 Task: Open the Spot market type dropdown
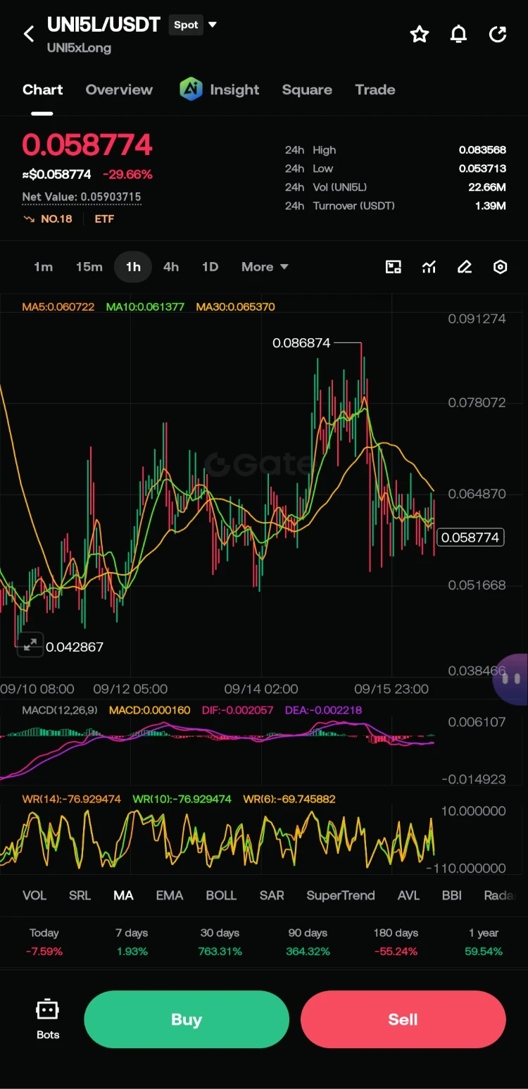[x=194, y=25]
